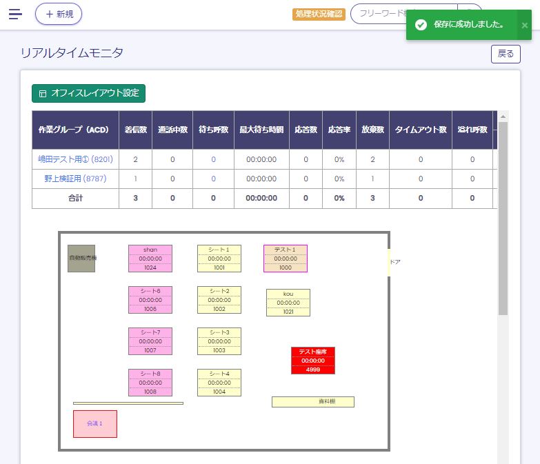This screenshot has width=540, height=464.
Task: Select the テスト1 seat 1000 tile
Action: 285,259
